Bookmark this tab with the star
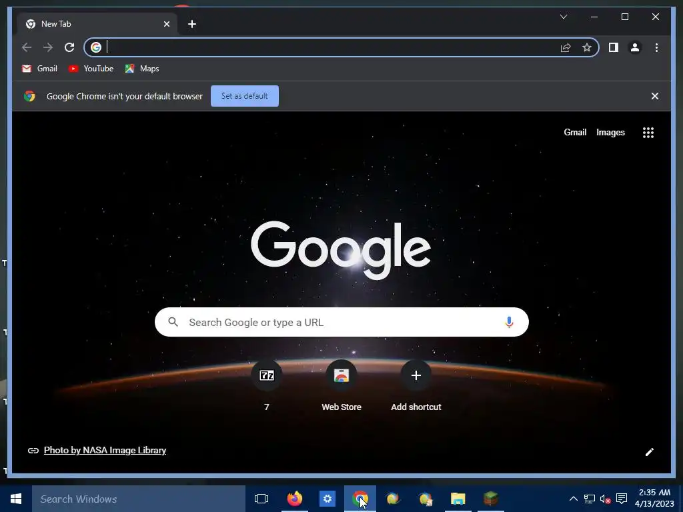The image size is (683, 512). (x=587, y=47)
